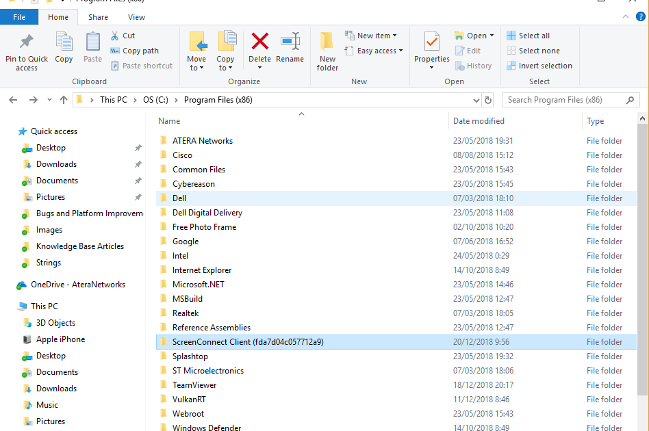Collapse the ribbon with the chevron
Screen dimensions: 649x431
(x=626, y=16)
